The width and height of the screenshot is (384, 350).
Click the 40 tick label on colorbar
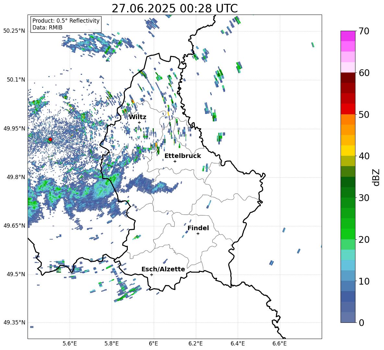[x=364, y=156]
